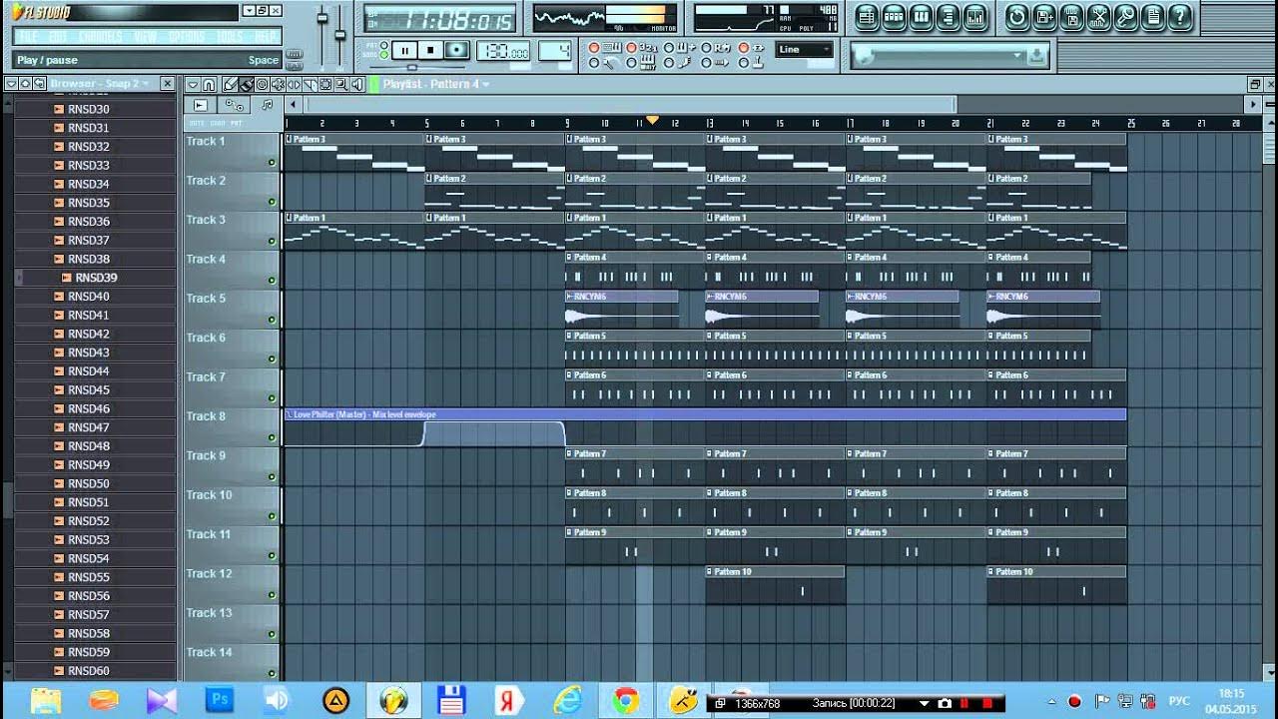
Task: Click the download icon in news panel
Action: click(1036, 57)
